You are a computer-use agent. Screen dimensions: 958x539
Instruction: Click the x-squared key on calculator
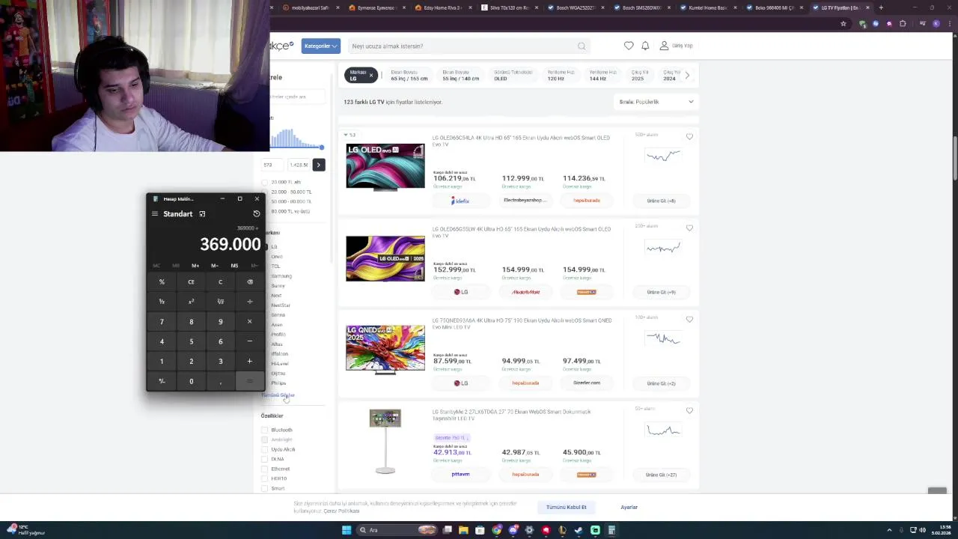(x=191, y=302)
